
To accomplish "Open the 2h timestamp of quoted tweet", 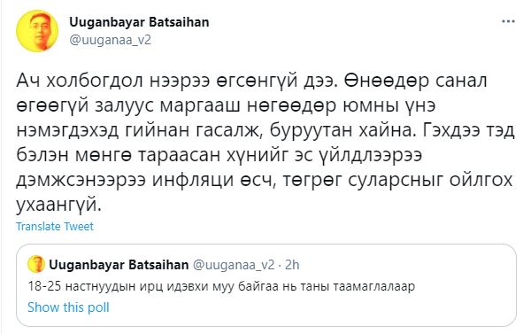I will click(292, 265).
